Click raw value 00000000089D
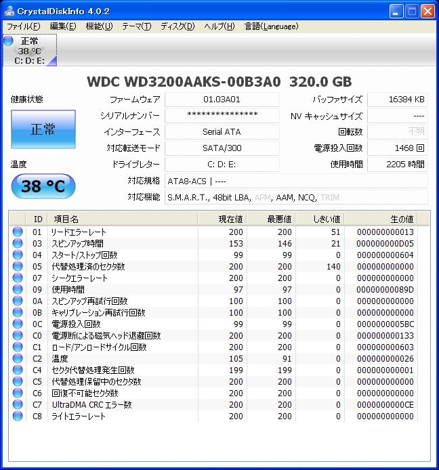Viewport: 439px width, 470px height. point(385,290)
